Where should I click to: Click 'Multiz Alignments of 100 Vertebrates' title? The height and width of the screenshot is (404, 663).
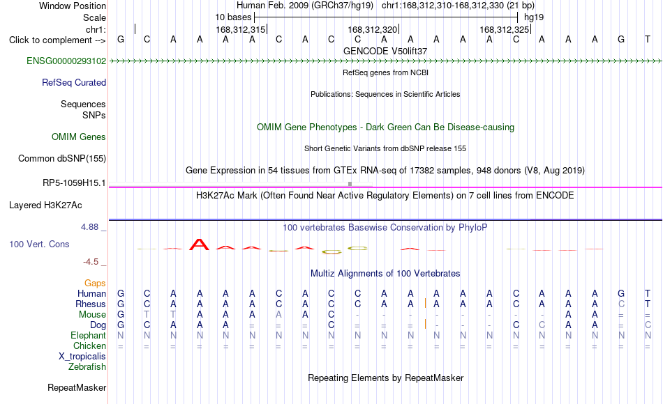(x=385, y=274)
